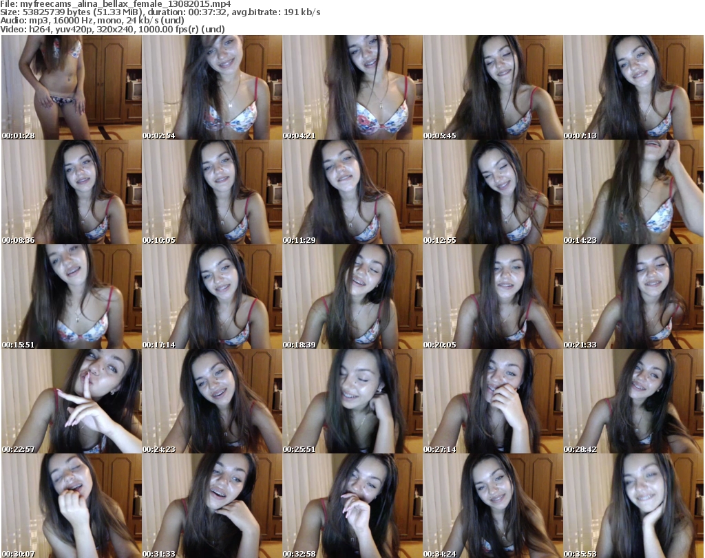Pick the frame stamped 00:14:23
Screen dimensions: 705x558
coord(633,192)
